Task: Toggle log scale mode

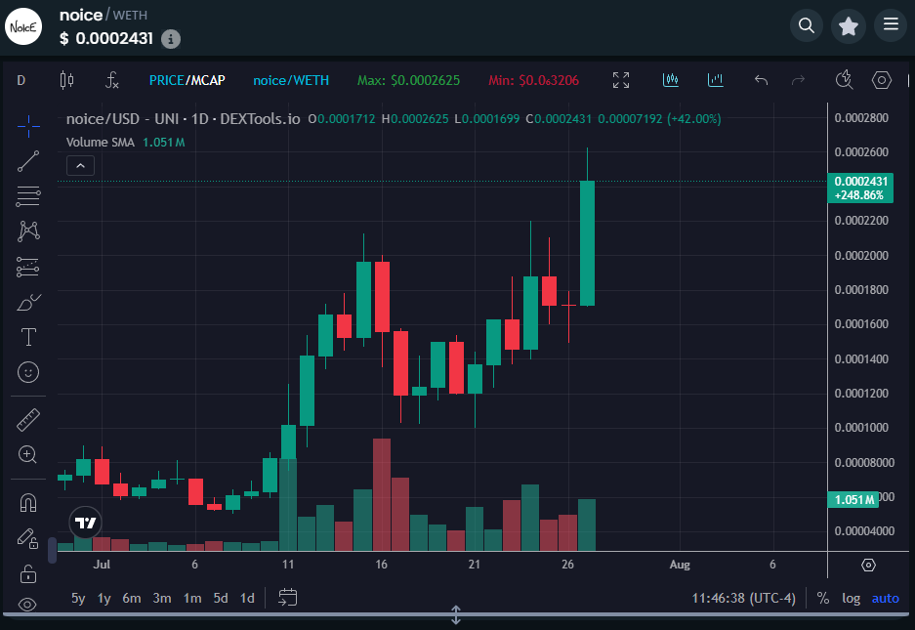Action: 851,599
